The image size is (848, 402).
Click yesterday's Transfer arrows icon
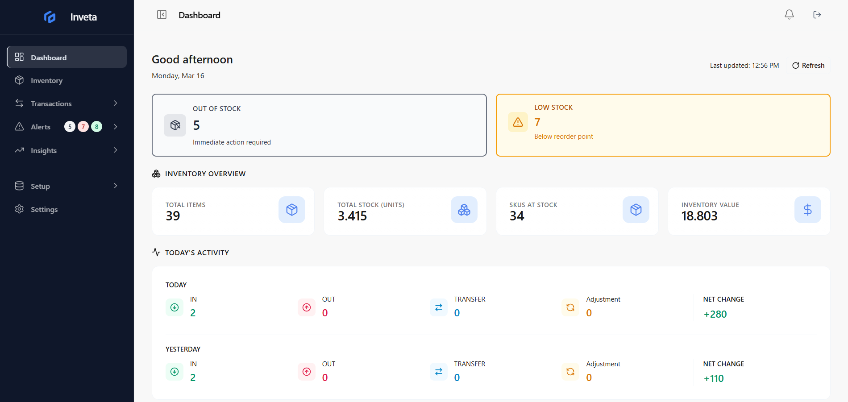point(438,372)
